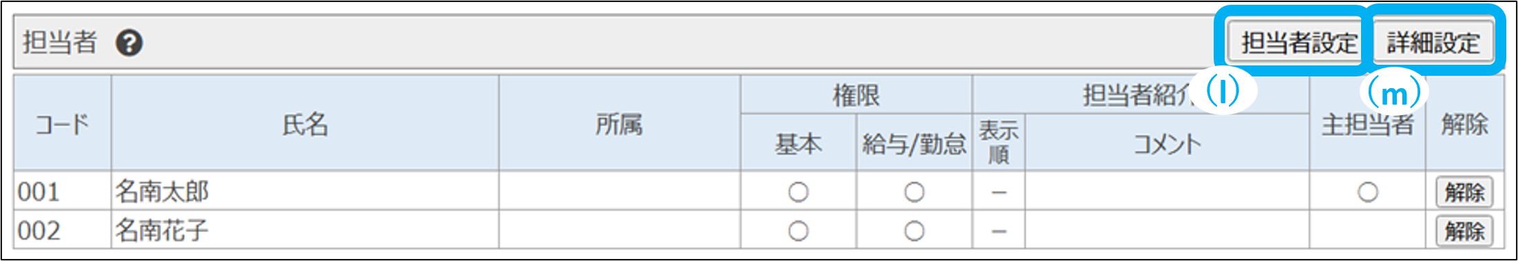Open 詳細設定 button

pyautogui.click(x=1433, y=43)
